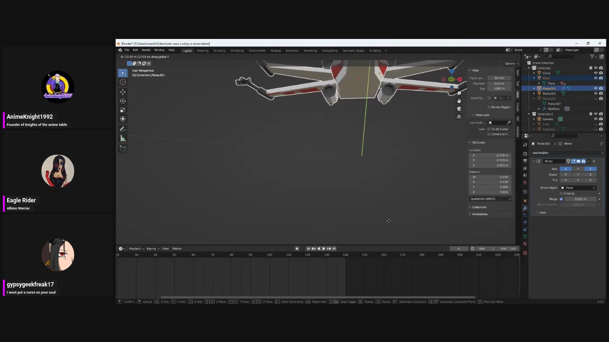Screen dimensions: 609x342
Task: Click the Marker menu in timeline
Action: tap(177, 248)
